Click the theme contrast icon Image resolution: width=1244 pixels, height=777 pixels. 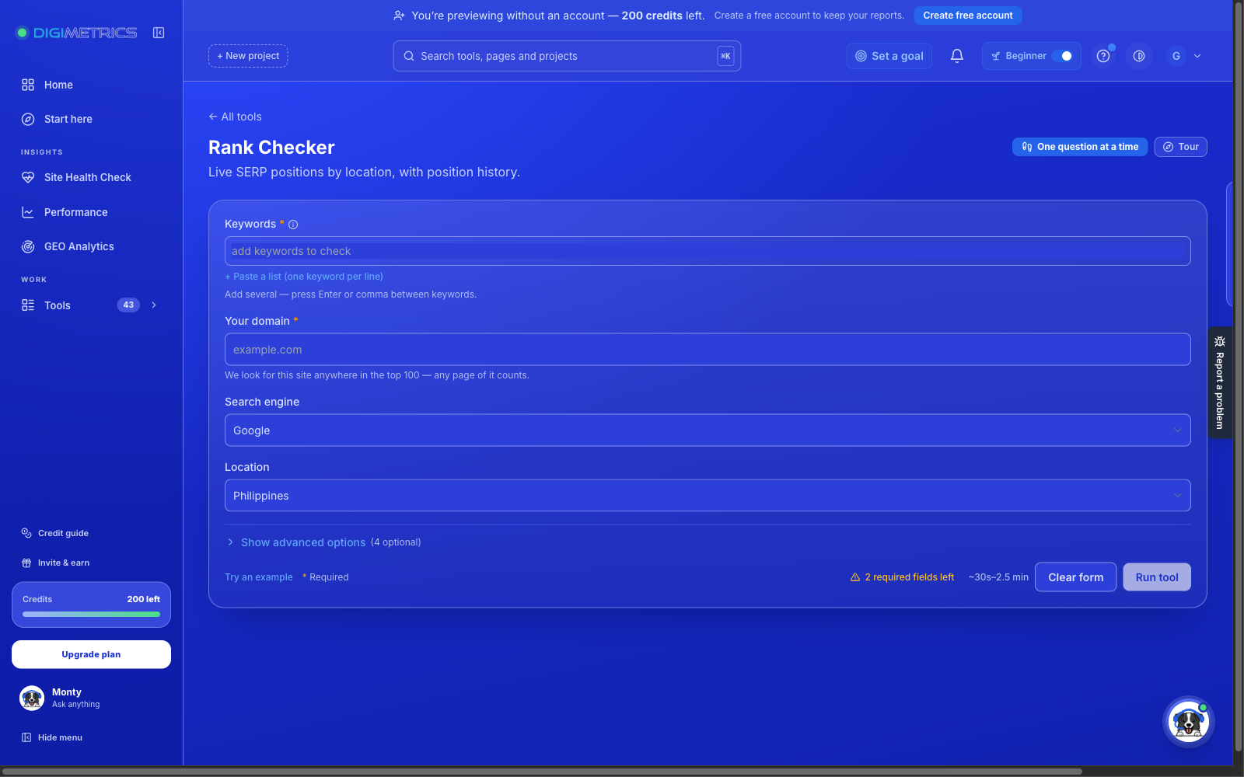pos(1139,56)
